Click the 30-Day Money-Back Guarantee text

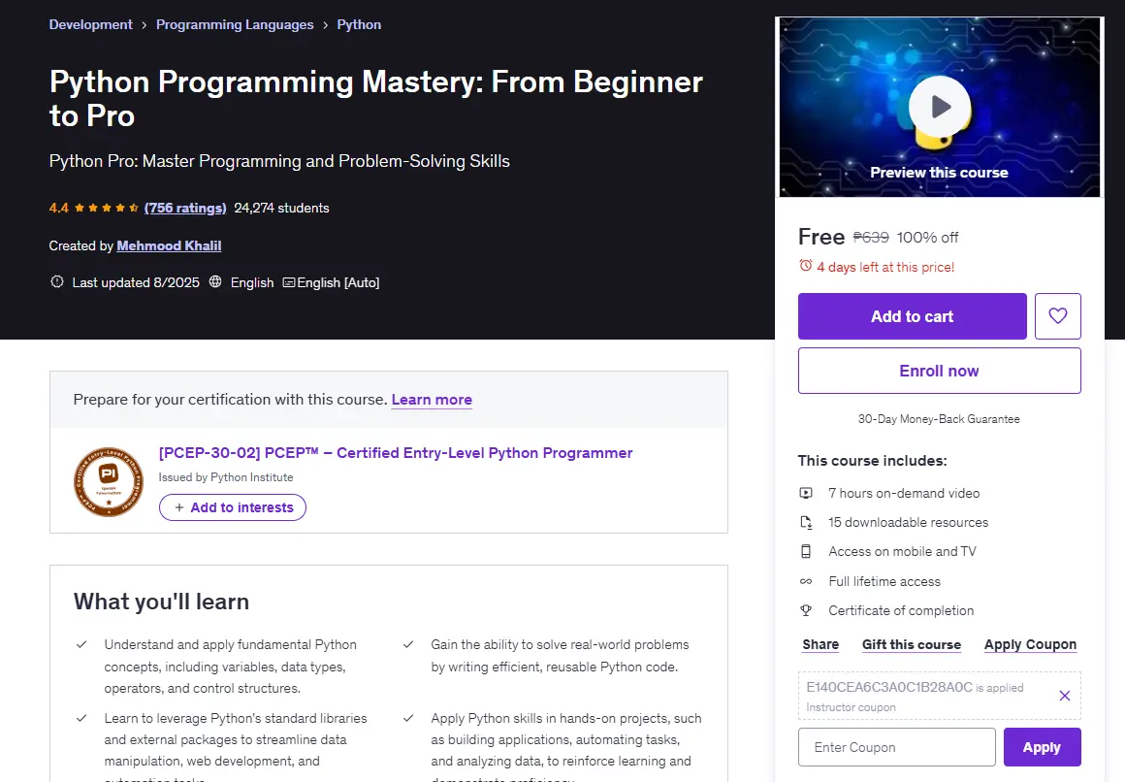939,418
